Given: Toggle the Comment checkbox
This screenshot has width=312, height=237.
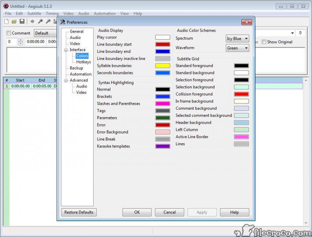Looking at the screenshot, I should [9, 33].
